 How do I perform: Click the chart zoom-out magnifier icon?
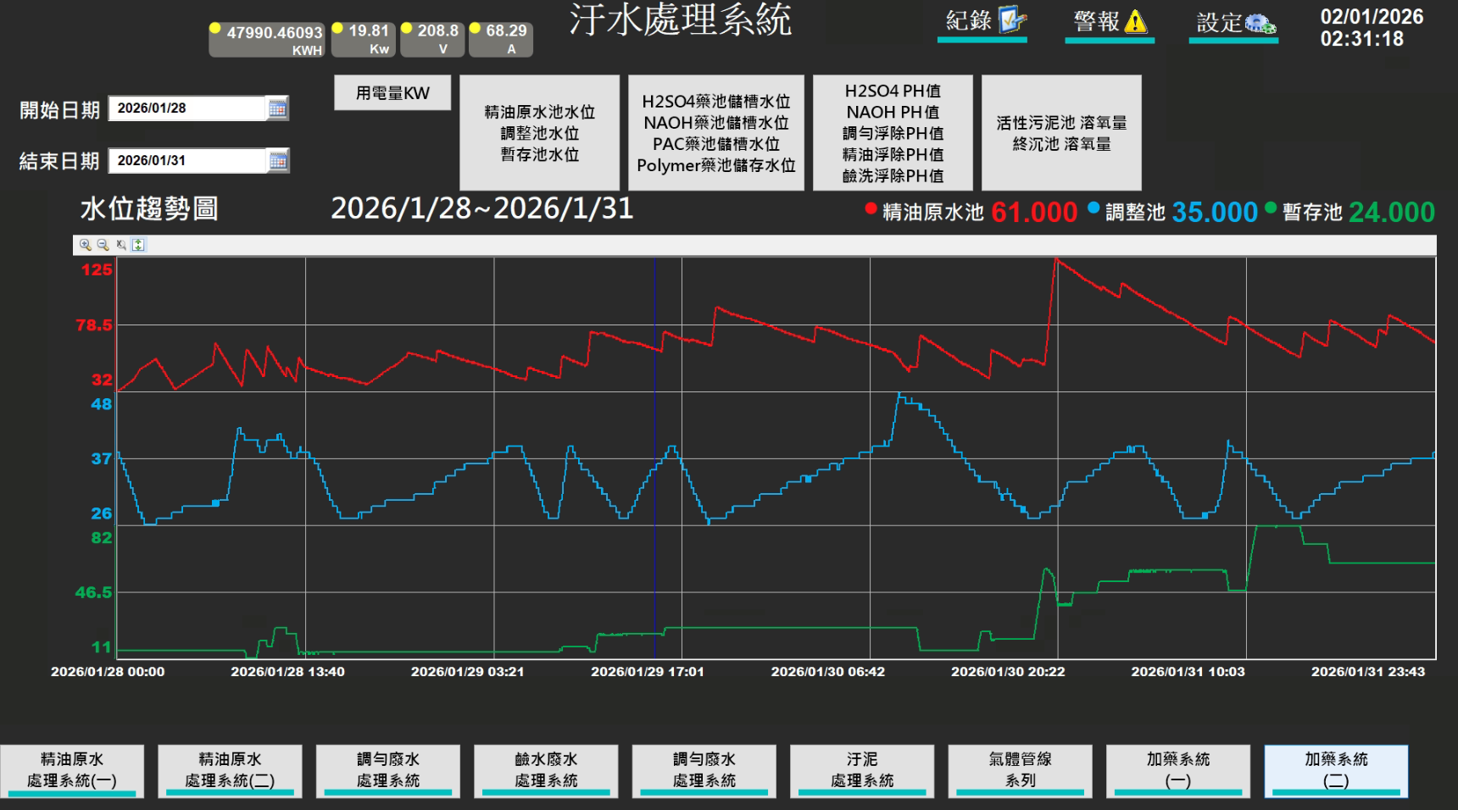(x=103, y=245)
